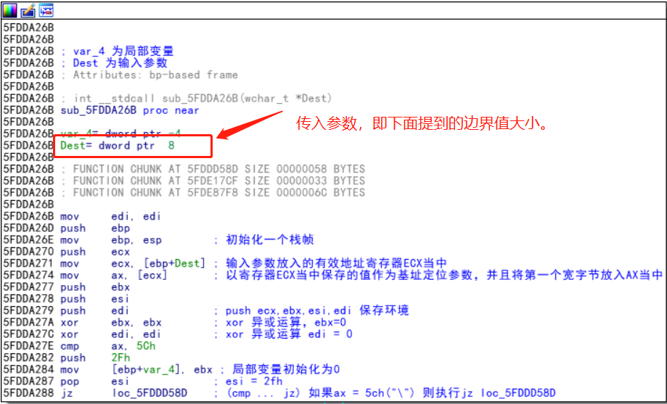This screenshot has width=667, height=404.
Task: Click 'loc_5FDDD58D' operand of the jz instruction
Action: [150, 393]
